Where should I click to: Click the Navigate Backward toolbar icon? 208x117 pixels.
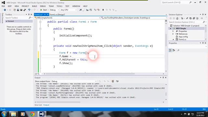tap(5, 10)
